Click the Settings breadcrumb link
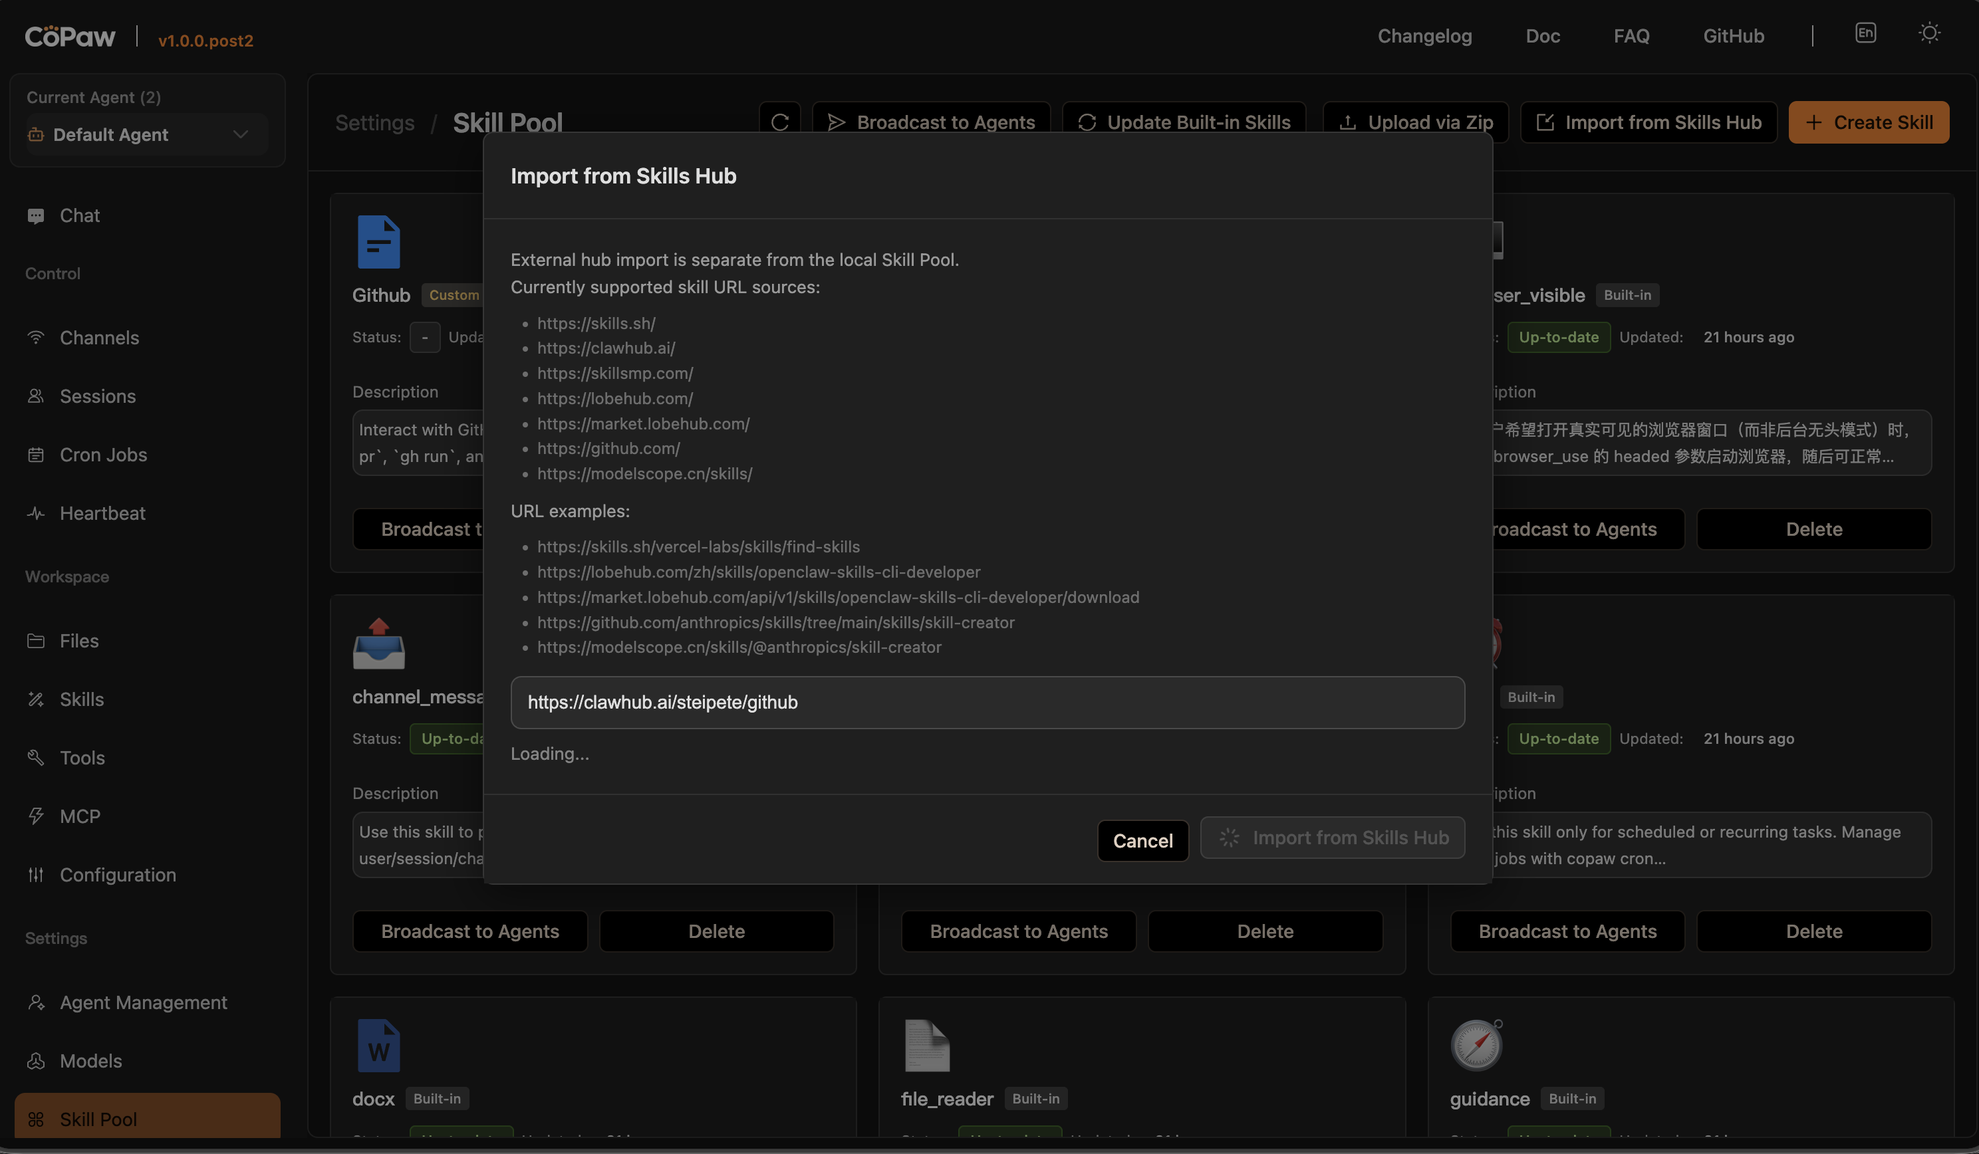This screenshot has width=1979, height=1154. (x=374, y=123)
